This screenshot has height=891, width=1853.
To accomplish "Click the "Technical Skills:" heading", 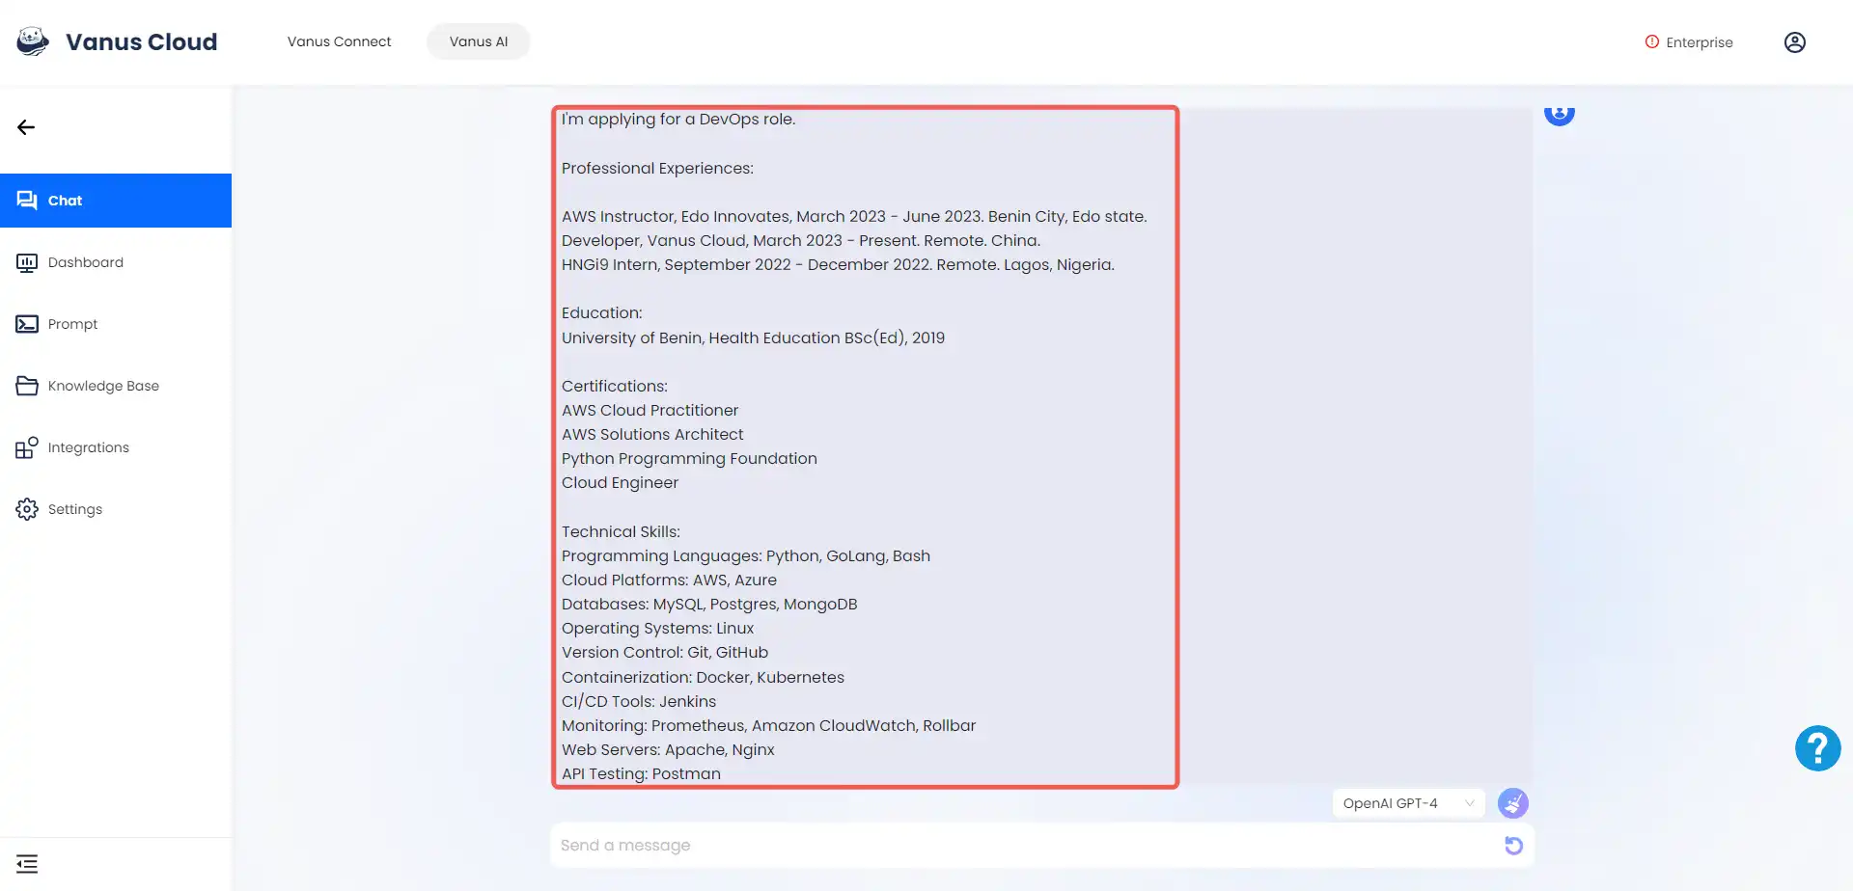I will pyautogui.click(x=621, y=531).
